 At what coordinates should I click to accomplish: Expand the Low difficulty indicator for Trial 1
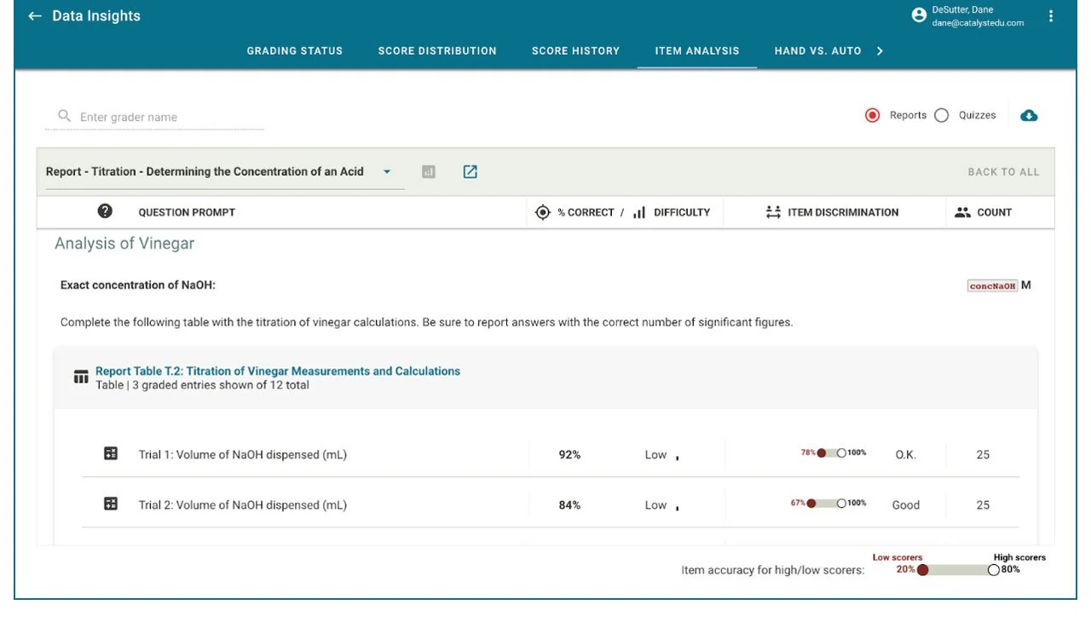[678, 458]
